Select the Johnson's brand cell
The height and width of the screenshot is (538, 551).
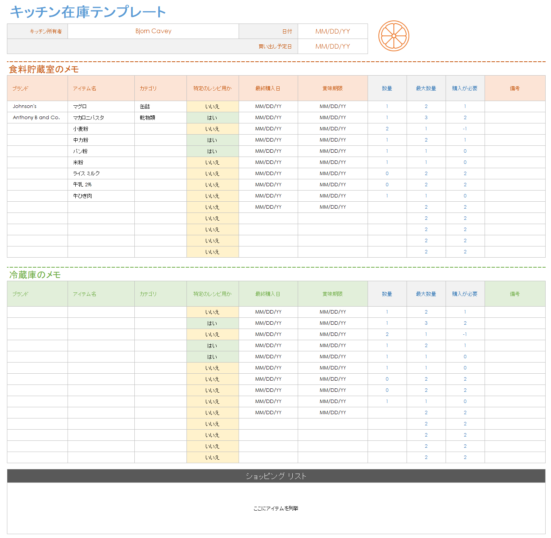click(37, 106)
